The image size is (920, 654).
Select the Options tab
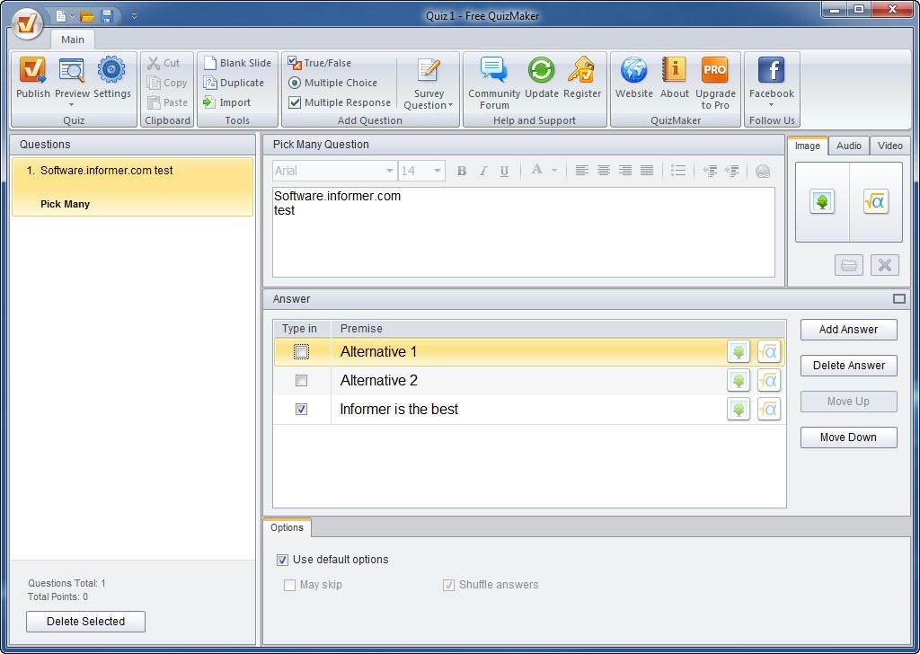(287, 527)
